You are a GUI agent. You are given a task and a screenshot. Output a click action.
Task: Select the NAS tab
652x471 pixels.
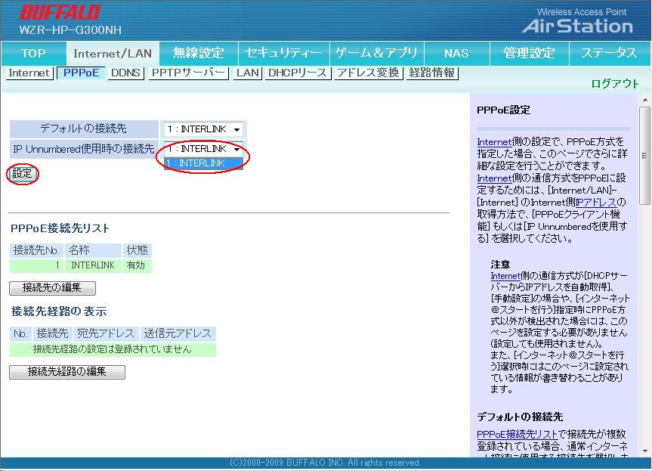tap(456, 53)
